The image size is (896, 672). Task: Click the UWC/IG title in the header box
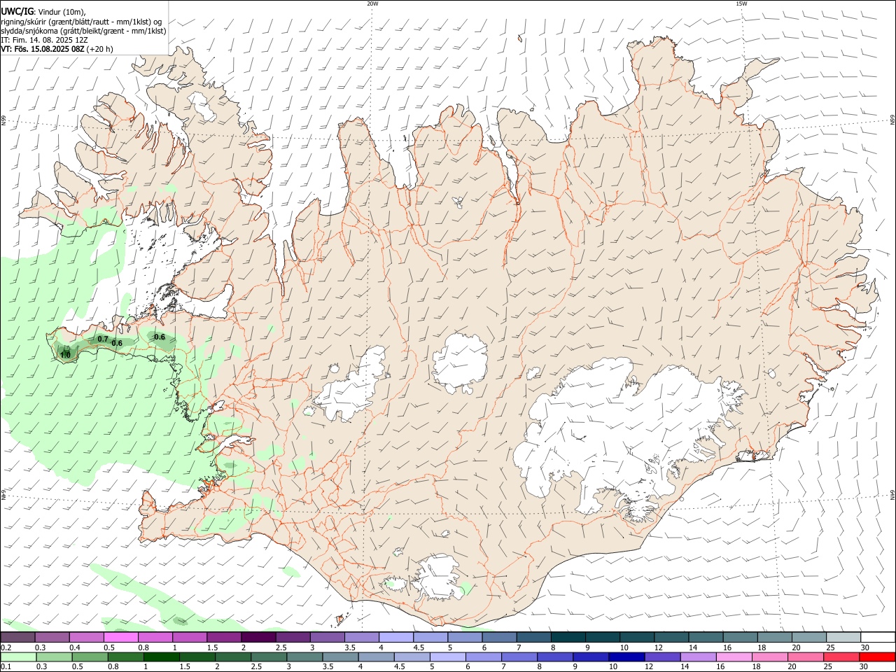pos(17,11)
